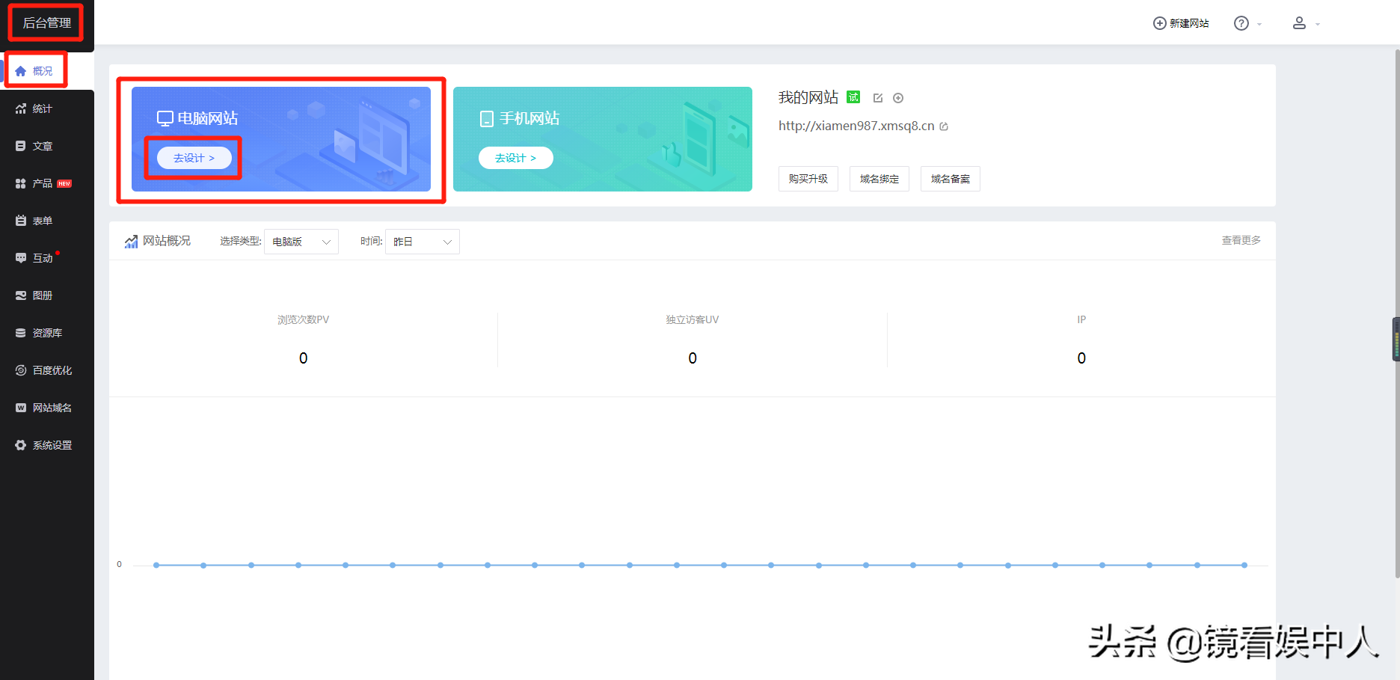Open 互动 in the sidebar menu

point(47,258)
